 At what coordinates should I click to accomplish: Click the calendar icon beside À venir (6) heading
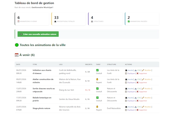click(x=16, y=55)
